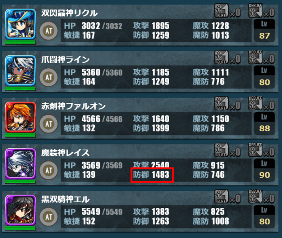Click the Lv 87 level box
The width and height of the screenshot is (282, 238).
click(264, 31)
